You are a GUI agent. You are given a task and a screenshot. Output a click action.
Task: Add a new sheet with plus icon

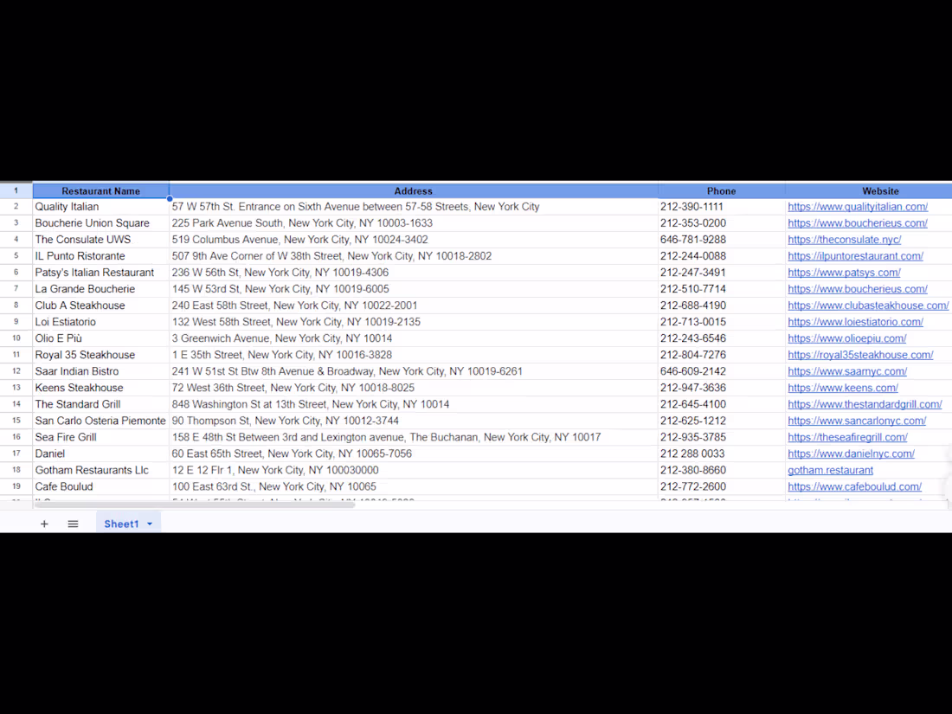click(x=44, y=524)
